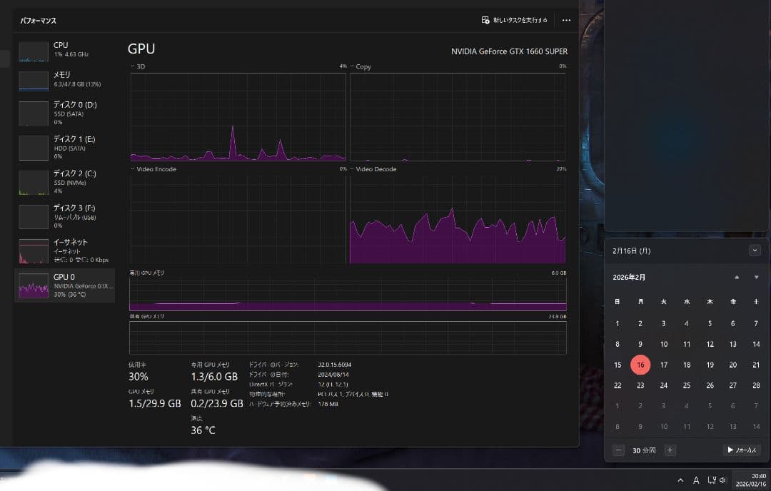Click the イーサネット mini graph thumbnail
Screen dimensions: 771x491
tap(34, 251)
